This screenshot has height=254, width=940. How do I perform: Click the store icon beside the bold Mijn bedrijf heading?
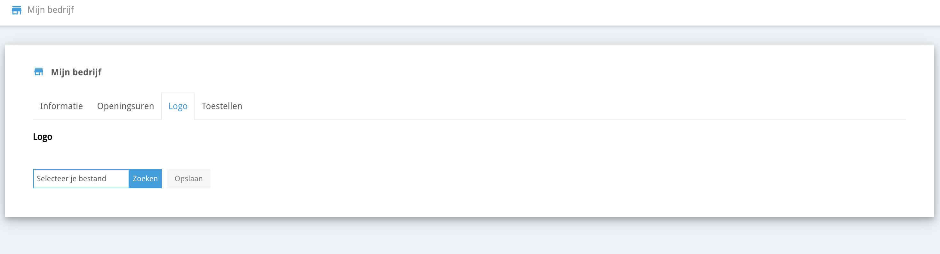pos(39,72)
